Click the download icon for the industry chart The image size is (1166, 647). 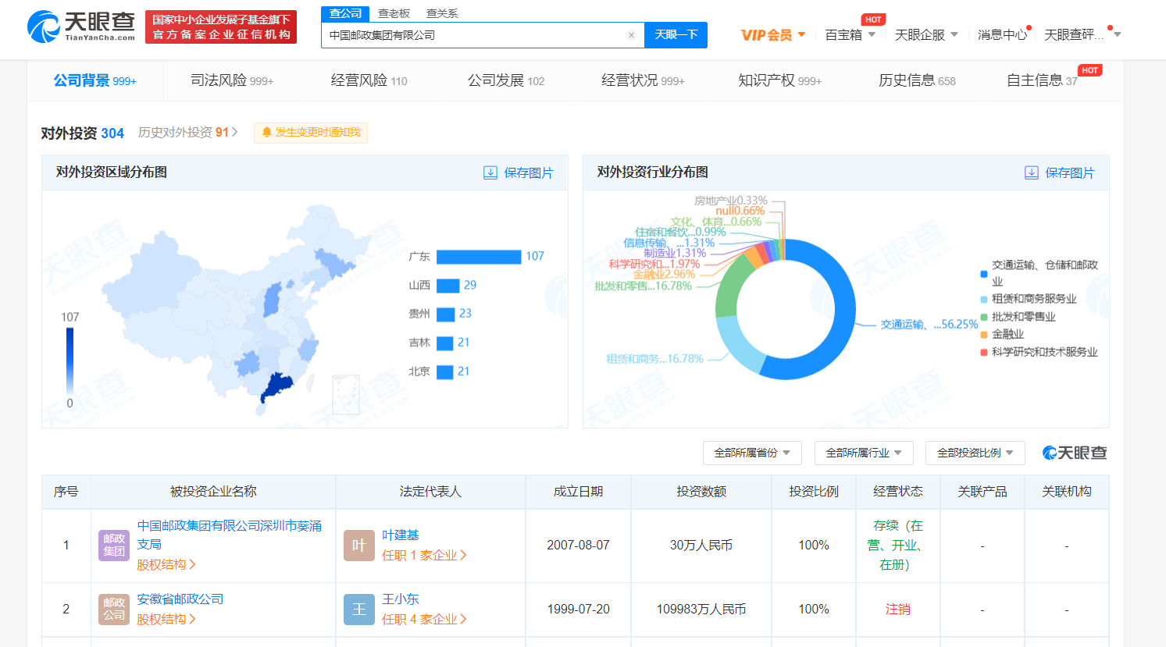click(x=1032, y=172)
